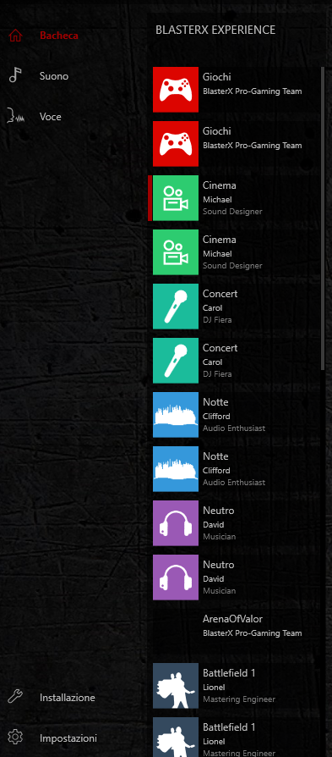Open the Impostazioni gear icon
Viewport: 332px width, 757px height.
coord(15,738)
